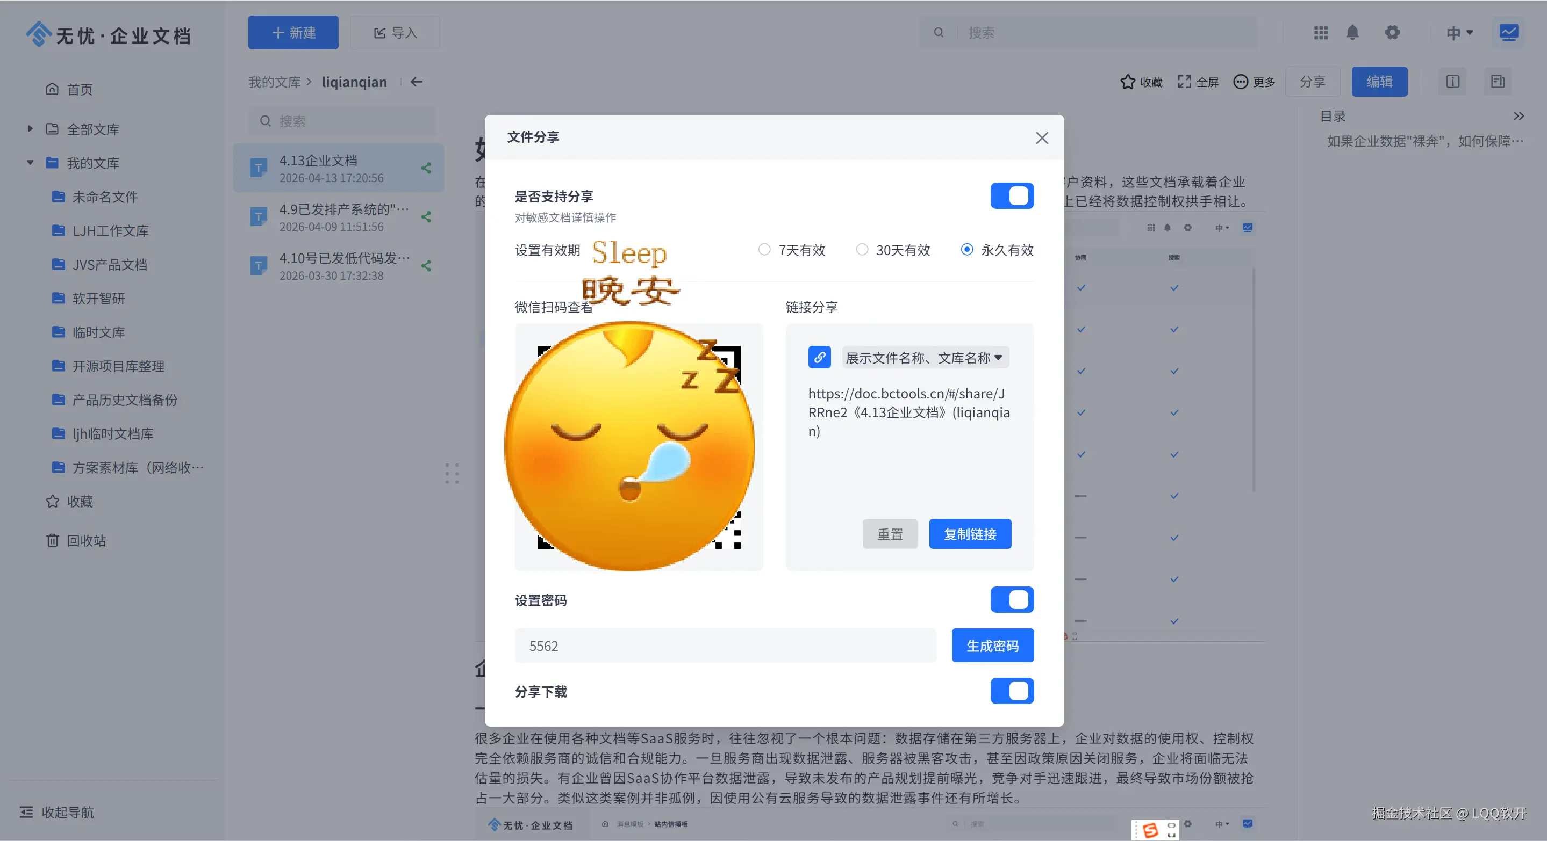Click the 生成密码 button

(992, 646)
